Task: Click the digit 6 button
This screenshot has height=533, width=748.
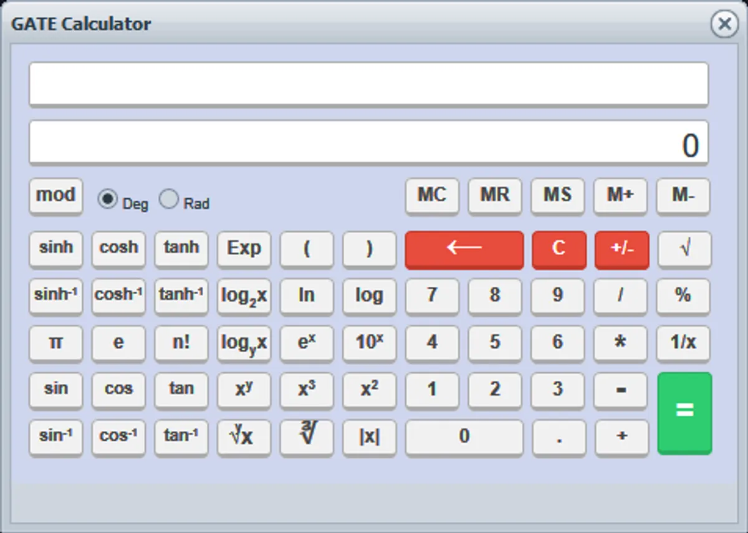Action: coord(558,343)
